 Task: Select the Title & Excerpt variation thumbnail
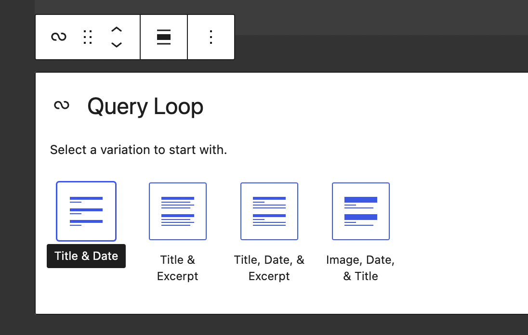click(177, 211)
